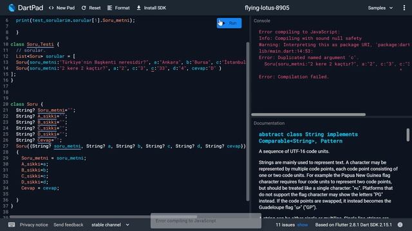The width and height of the screenshot is (412, 231).
Task: Click the pad name flying-lotus-8905
Action: [267, 8]
